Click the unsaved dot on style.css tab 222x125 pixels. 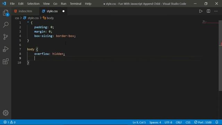click(x=63, y=11)
